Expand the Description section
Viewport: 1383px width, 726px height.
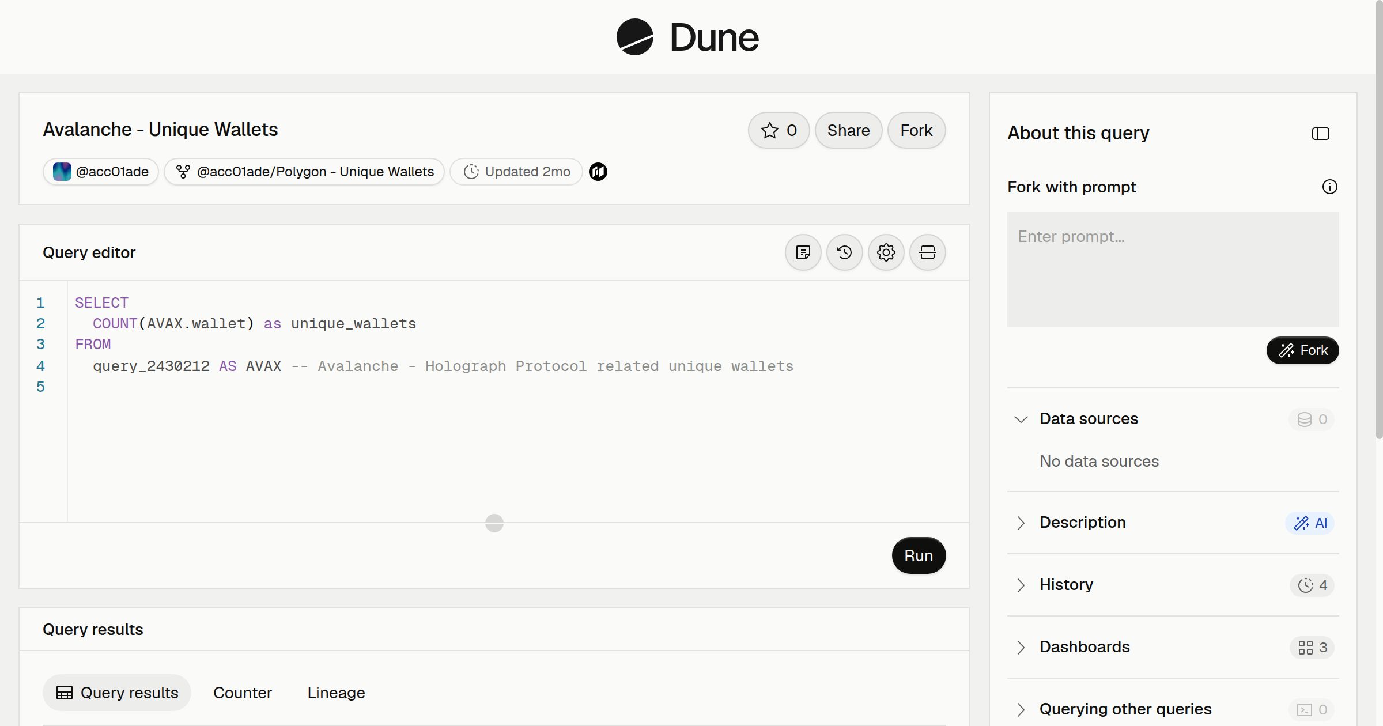[1021, 523]
